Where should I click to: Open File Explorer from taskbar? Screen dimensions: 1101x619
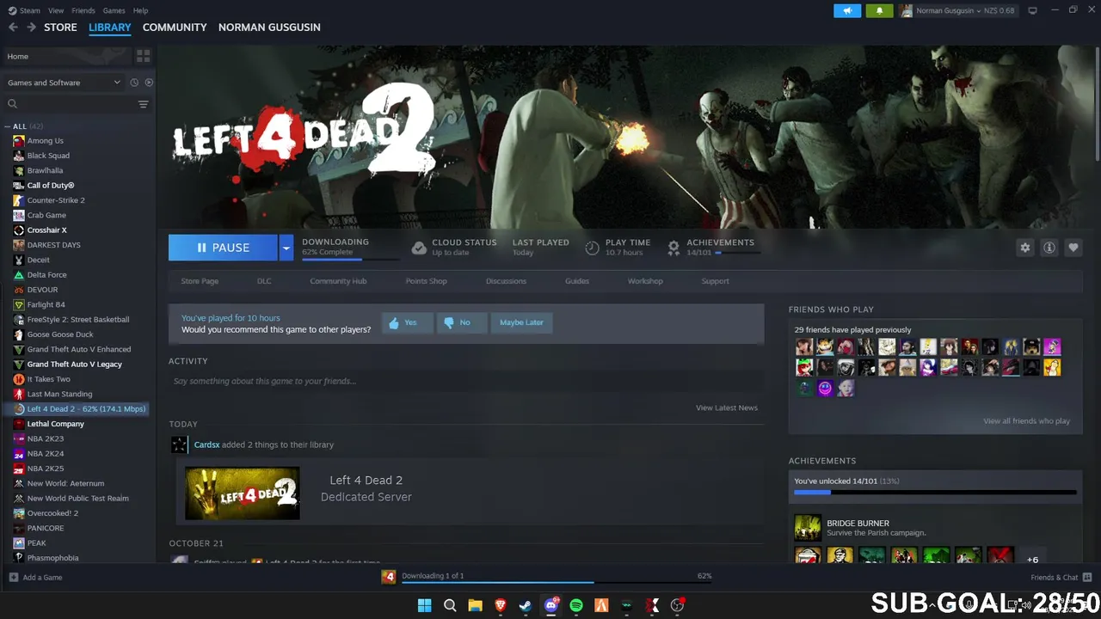tap(475, 605)
